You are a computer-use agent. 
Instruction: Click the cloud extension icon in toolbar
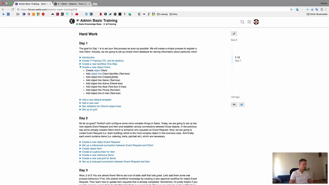[x=307, y=9]
